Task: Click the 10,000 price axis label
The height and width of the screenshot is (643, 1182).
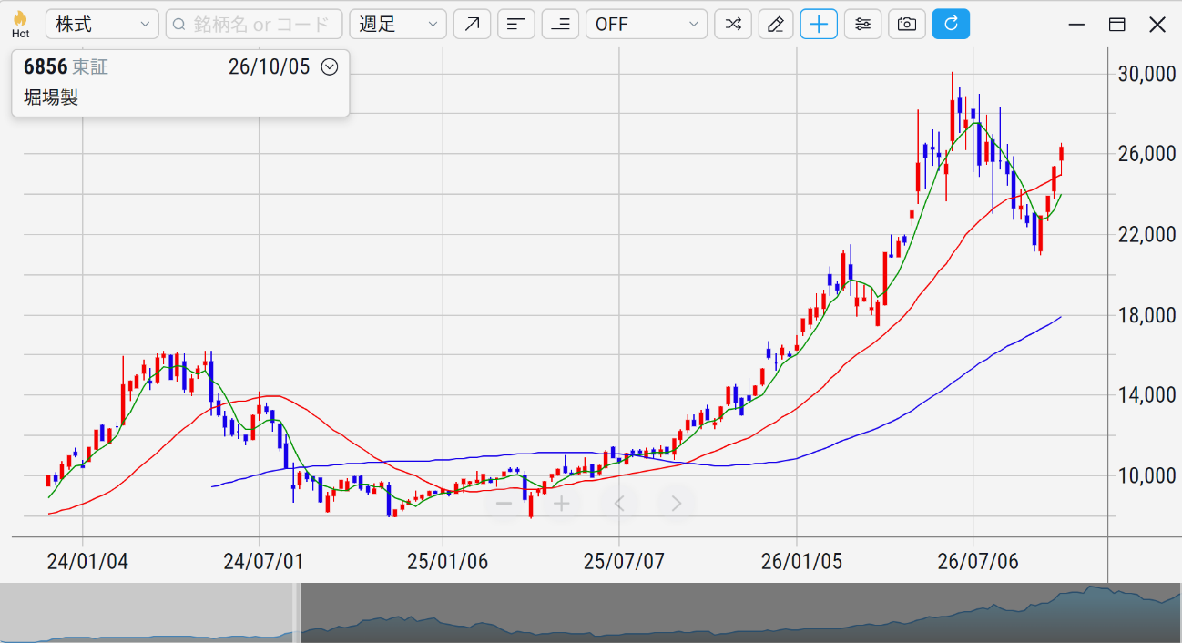Action: [x=1146, y=475]
